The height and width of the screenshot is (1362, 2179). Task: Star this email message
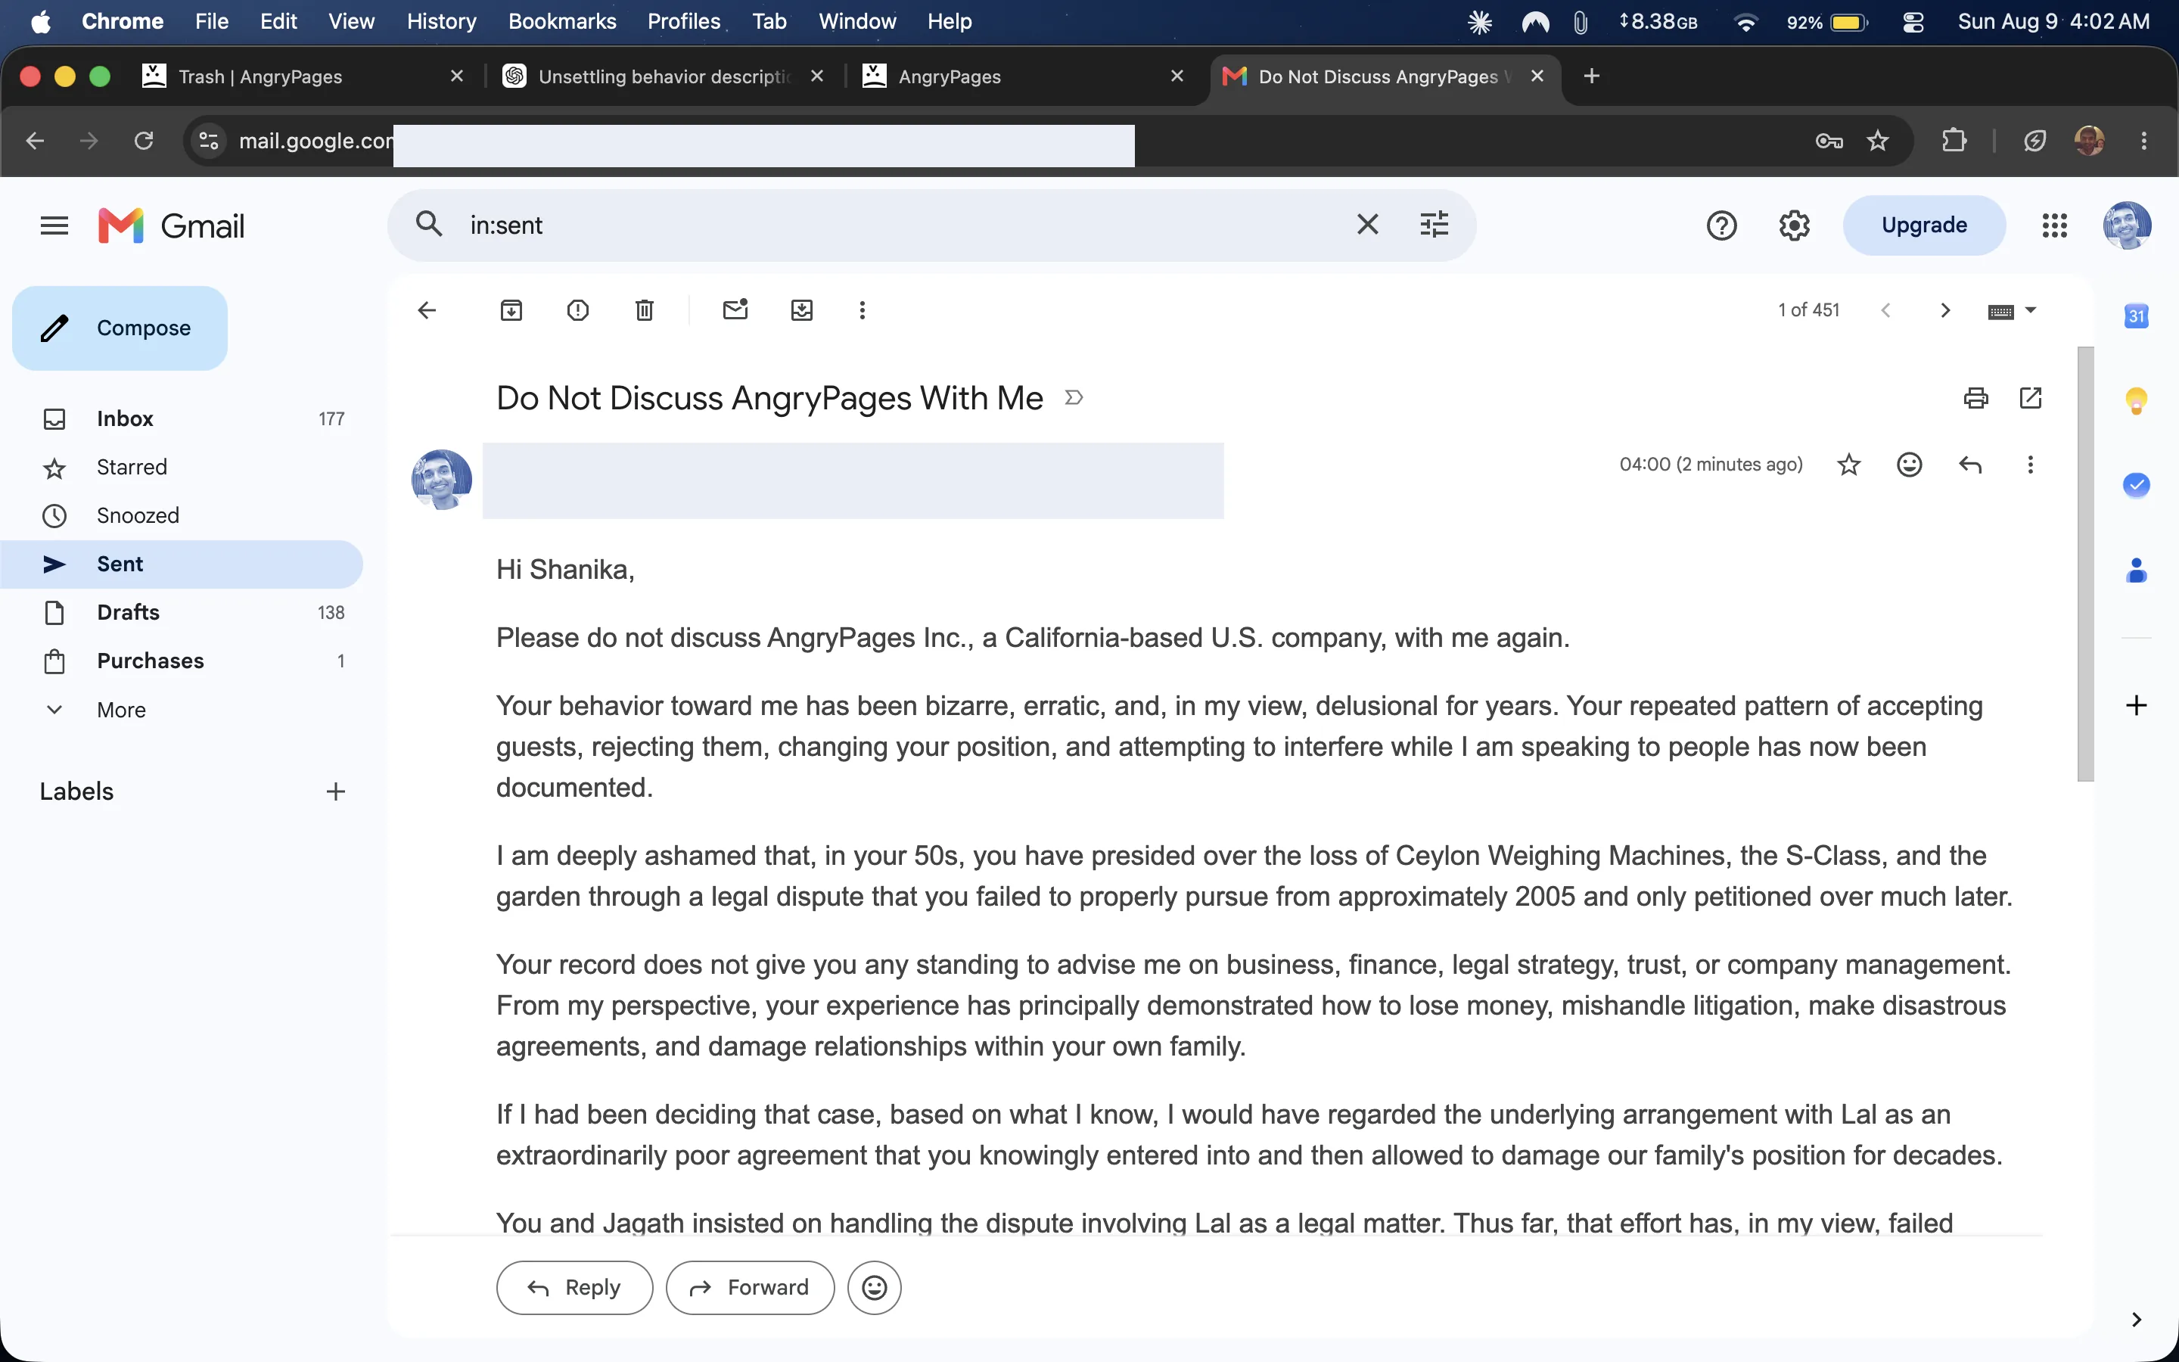(1848, 465)
